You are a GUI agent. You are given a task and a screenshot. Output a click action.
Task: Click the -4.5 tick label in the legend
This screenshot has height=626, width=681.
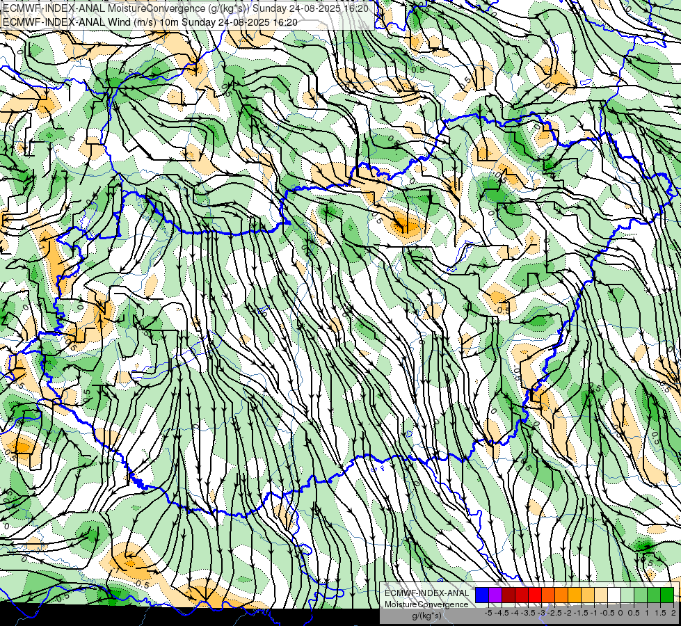(502, 613)
